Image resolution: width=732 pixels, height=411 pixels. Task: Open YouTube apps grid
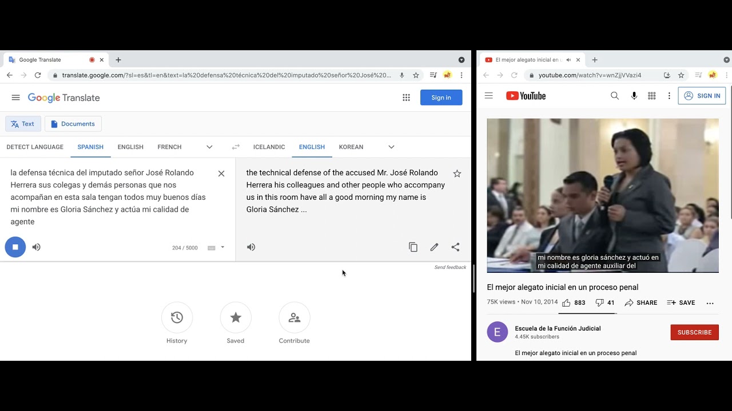point(651,96)
